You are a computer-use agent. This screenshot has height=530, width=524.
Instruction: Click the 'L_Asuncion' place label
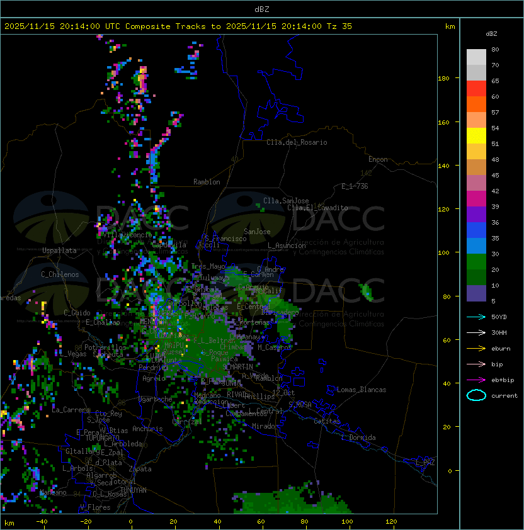(287, 245)
